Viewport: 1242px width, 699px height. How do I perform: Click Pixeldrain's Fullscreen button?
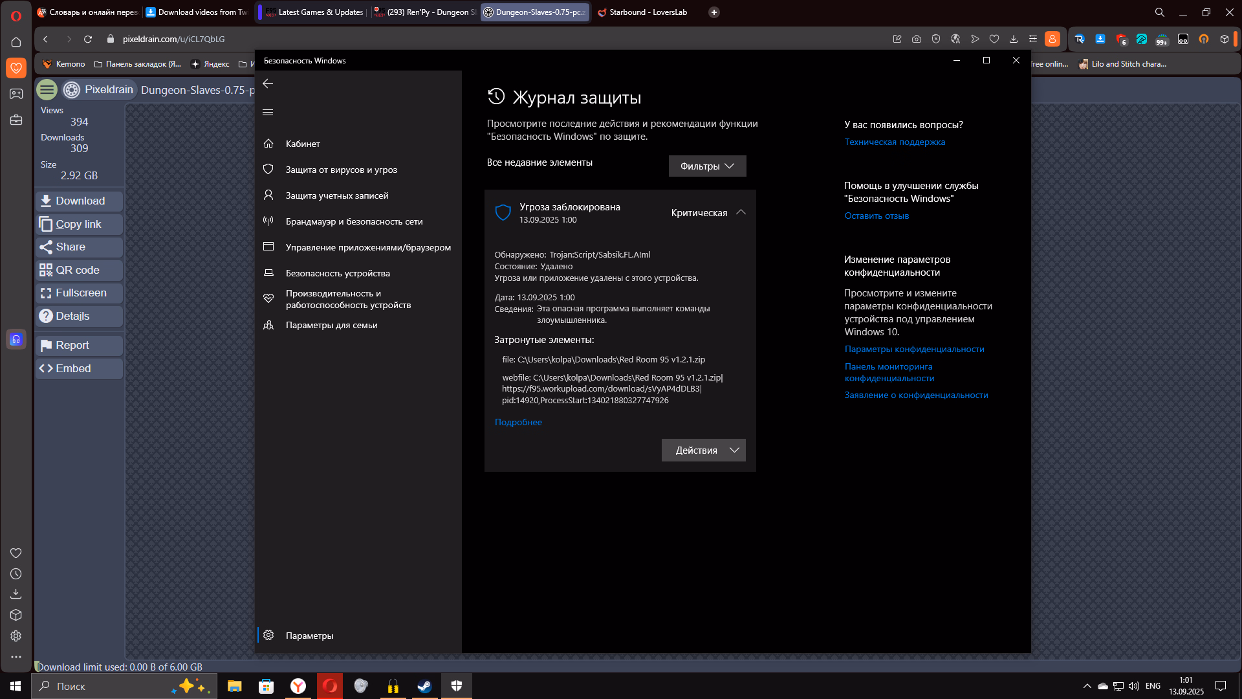(79, 293)
